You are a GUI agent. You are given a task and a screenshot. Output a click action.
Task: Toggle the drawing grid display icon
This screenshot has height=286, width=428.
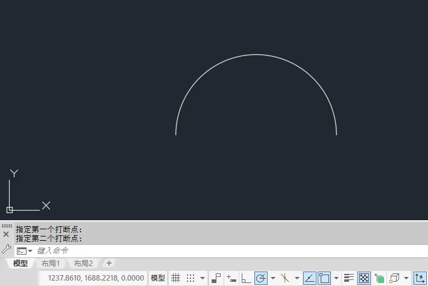point(176,278)
